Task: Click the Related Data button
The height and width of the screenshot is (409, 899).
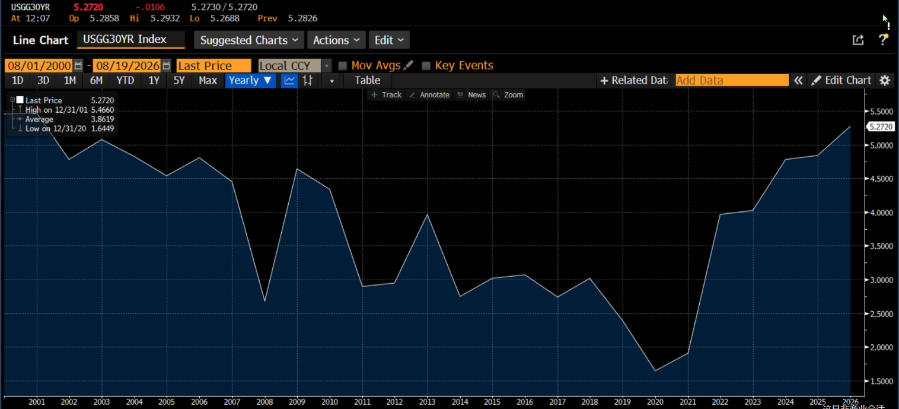Action: coord(634,81)
